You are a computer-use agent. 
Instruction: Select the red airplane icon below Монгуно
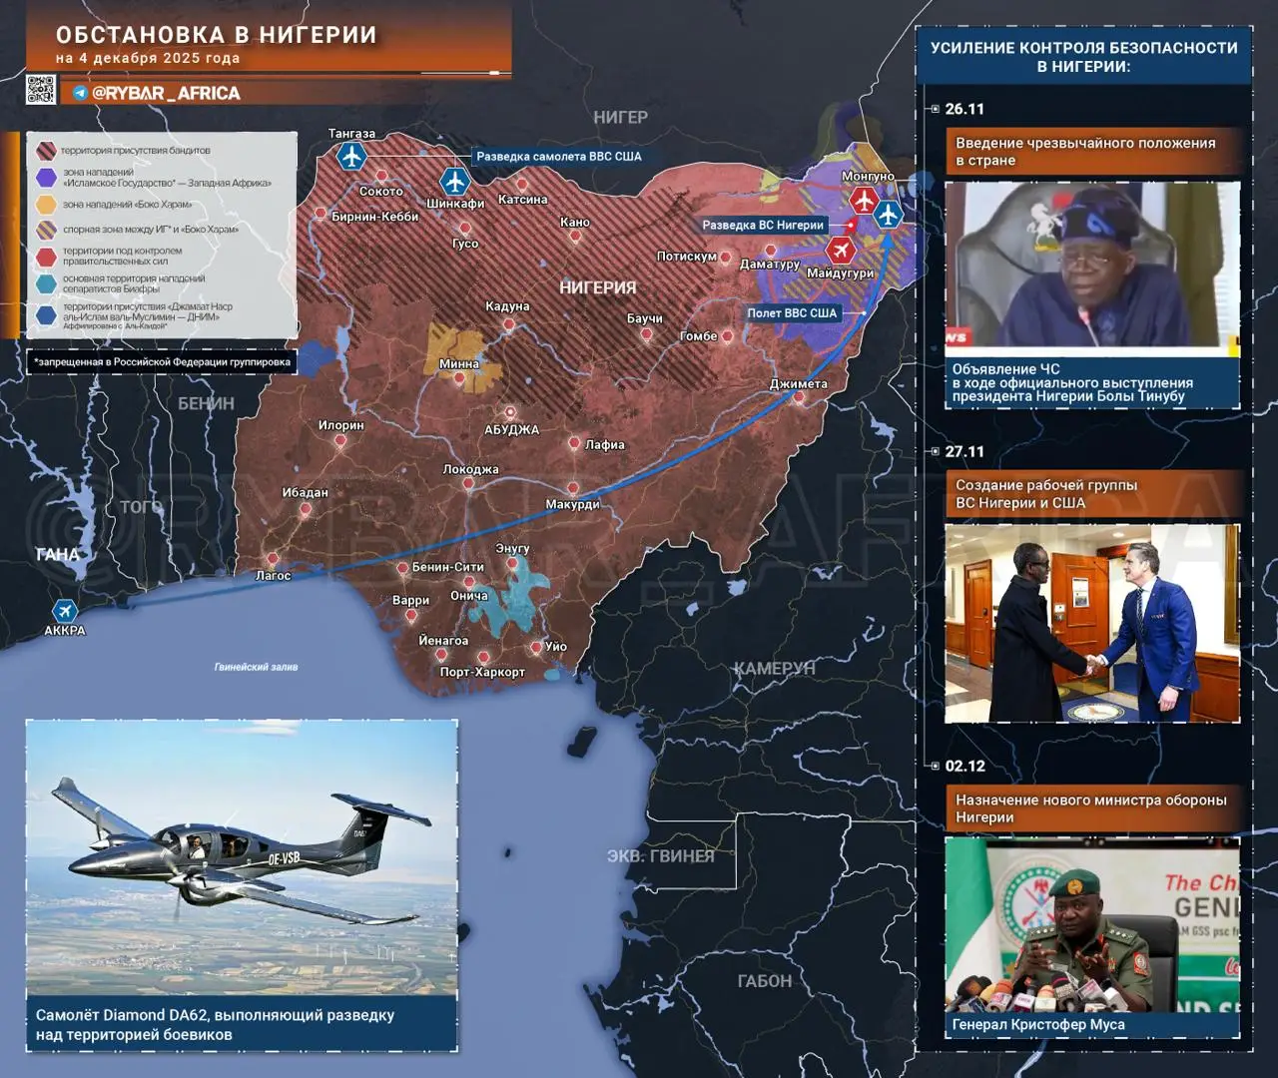[x=864, y=200]
